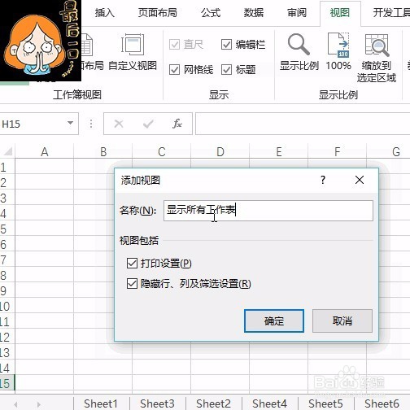The height and width of the screenshot is (410, 410).
Task: Toggle the 网格线 gridlines checkbox
Action: (174, 70)
